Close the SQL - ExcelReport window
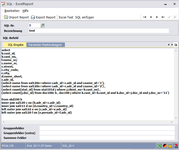The height and width of the screenshot is (150, 179). point(174,4)
